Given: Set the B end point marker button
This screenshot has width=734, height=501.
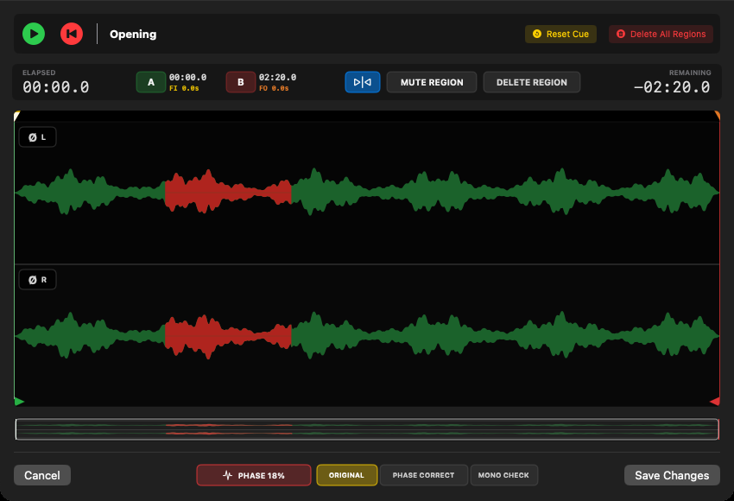Looking at the screenshot, I should tap(241, 82).
